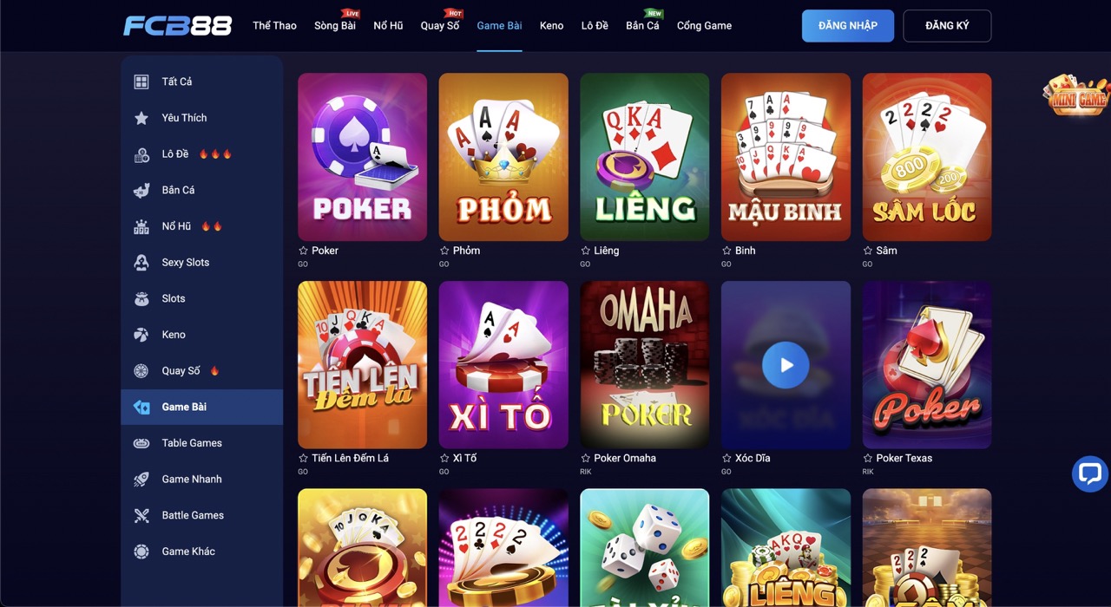Click the FCB88 logo
Viewport: 1111px width, 607px height.
click(x=178, y=26)
